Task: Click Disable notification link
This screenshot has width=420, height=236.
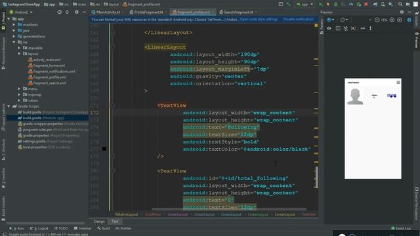Action: click(x=298, y=19)
